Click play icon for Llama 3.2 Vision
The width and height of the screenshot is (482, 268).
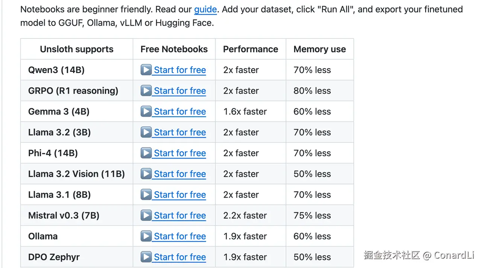[146, 174]
